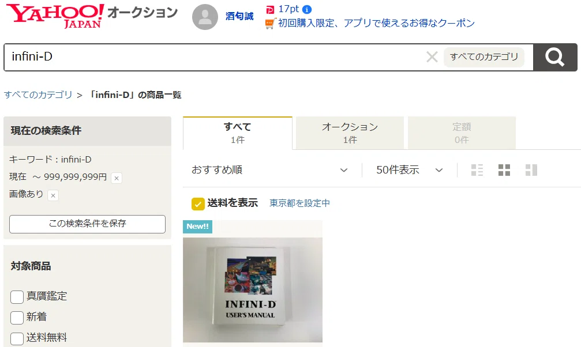The width and height of the screenshot is (581, 347).
Task: Run search with the magnifying glass button
Action: pyautogui.click(x=554, y=57)
